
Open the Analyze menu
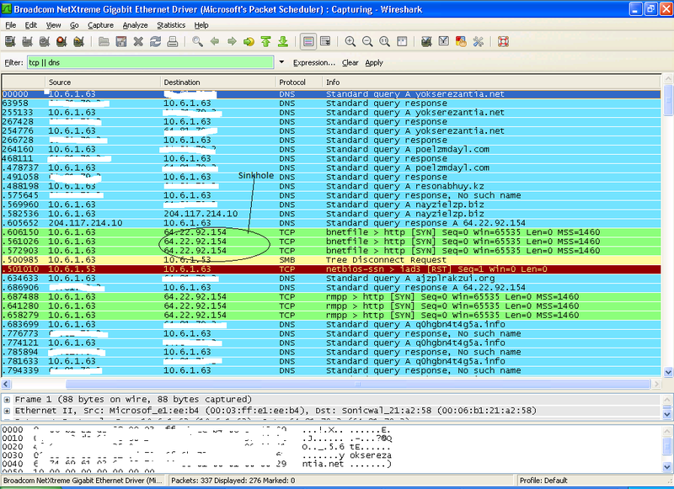pos(135,25)
